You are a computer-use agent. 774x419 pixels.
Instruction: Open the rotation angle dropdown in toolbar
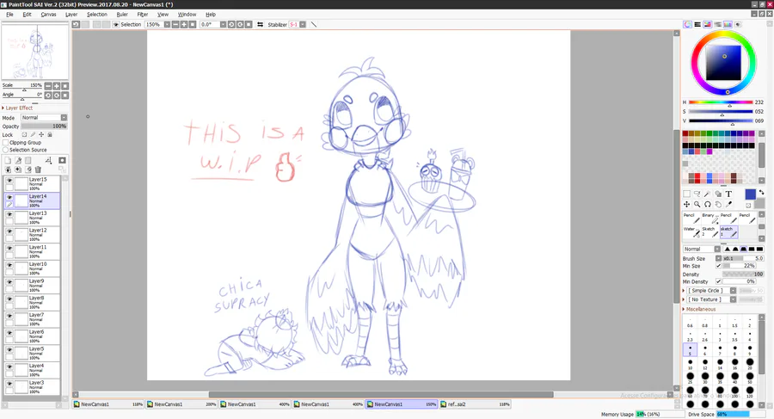click(223, 24)
